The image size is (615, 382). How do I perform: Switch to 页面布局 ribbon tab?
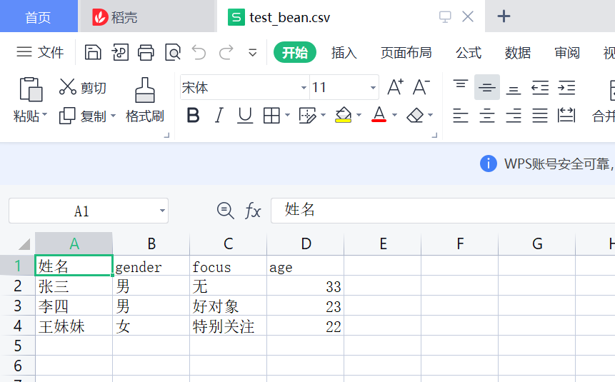point(406,52)
